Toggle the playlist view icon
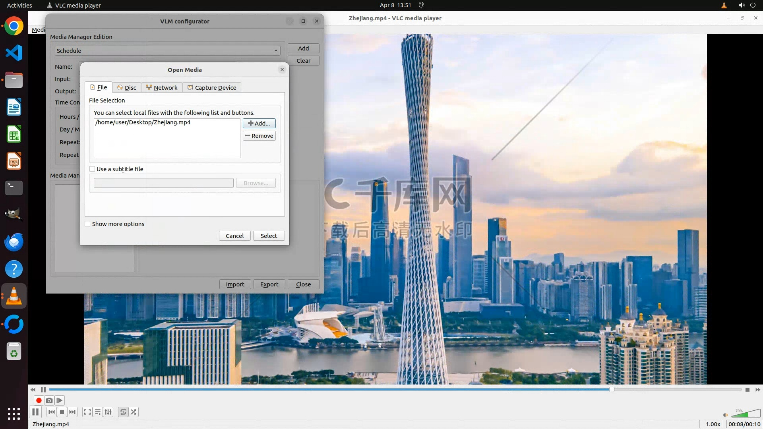 98,412
